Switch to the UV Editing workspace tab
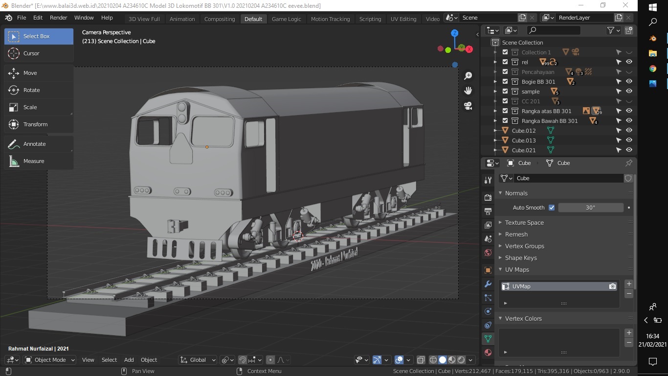The width and height of the screenshot is (668, 376). click(x=403, y=19)
